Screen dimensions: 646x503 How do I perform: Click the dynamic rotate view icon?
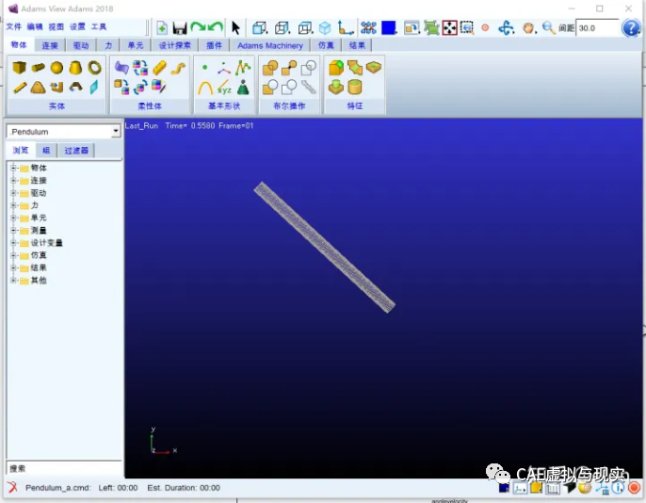(x=506, y=28)
